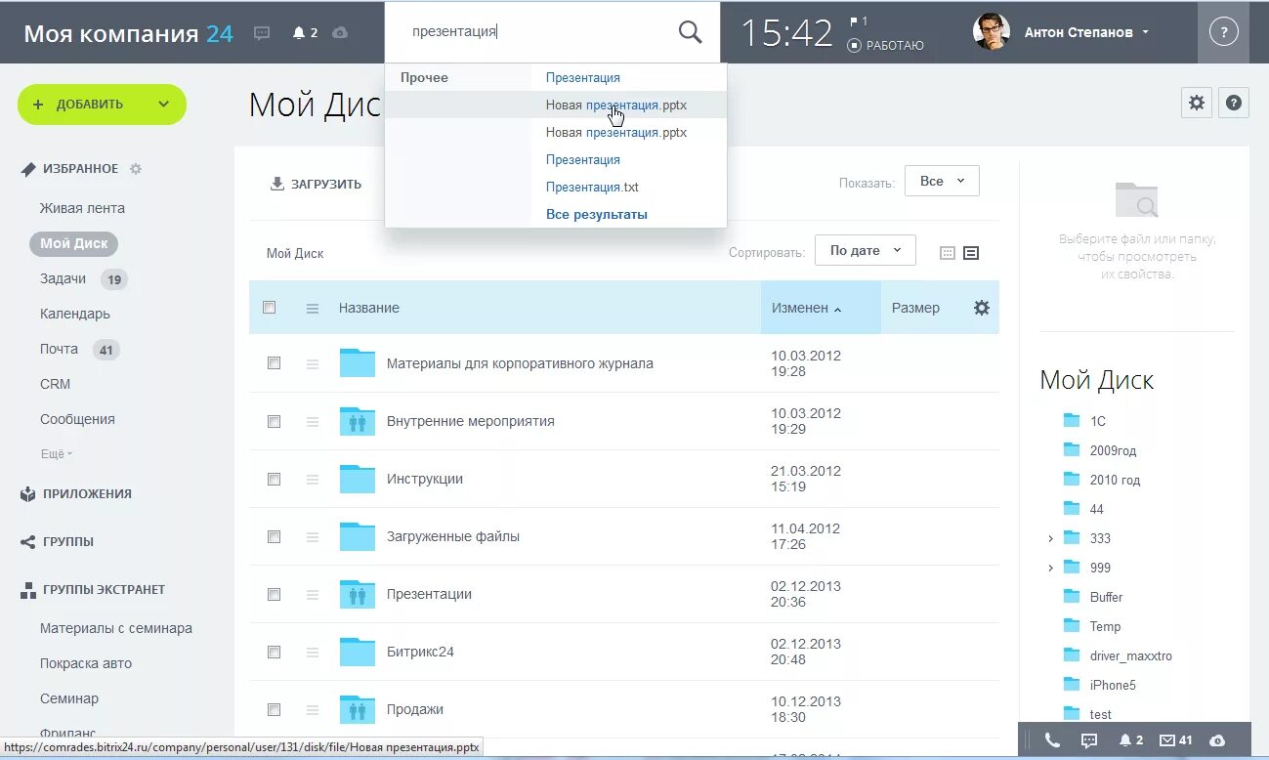Expand the 333 folder in tree
This screenshot has height=760, width=1269.
pyautogui.click(x=1050, y=538)
